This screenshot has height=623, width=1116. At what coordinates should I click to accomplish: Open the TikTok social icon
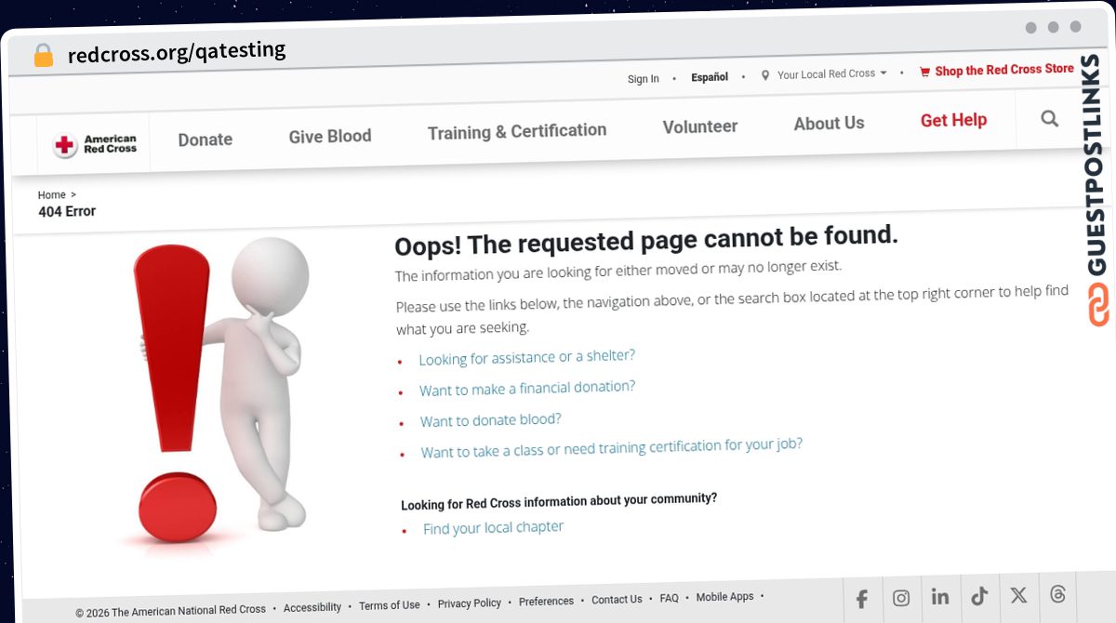[979, 596]
